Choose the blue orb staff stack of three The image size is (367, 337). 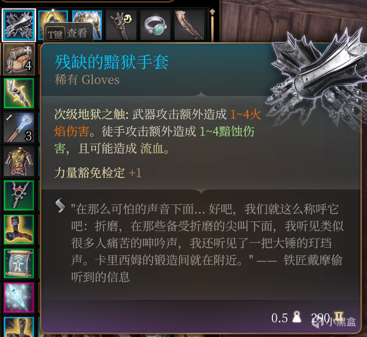coord(19,128)
